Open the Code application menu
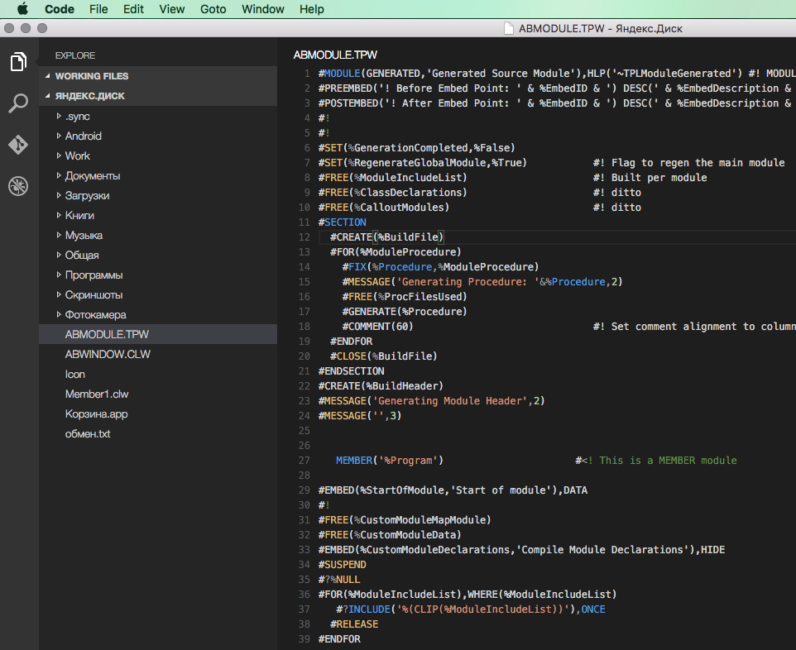 [60, 9]
